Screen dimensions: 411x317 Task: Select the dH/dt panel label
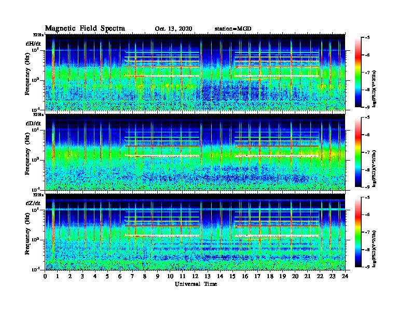(x=33, y=44)
